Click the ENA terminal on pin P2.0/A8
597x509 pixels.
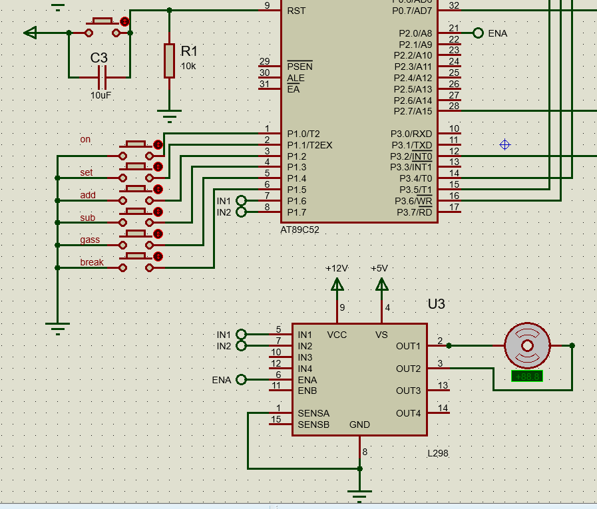click(478, 33)
